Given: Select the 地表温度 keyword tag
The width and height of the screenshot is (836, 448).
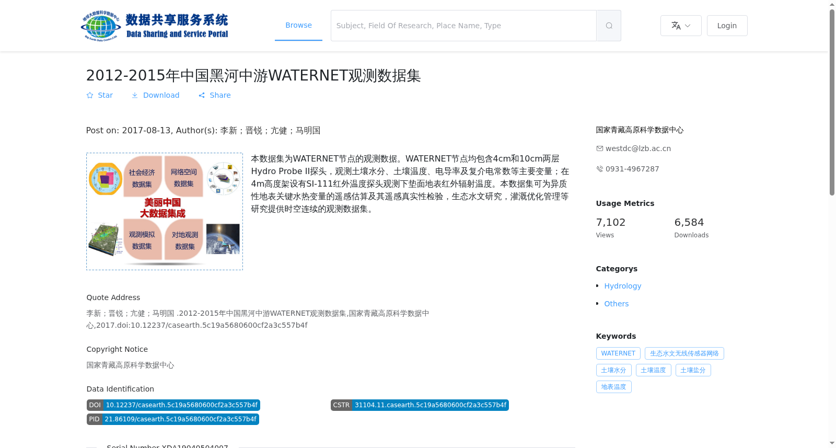Looking at the screenshot, I should [x=614, y=387].
